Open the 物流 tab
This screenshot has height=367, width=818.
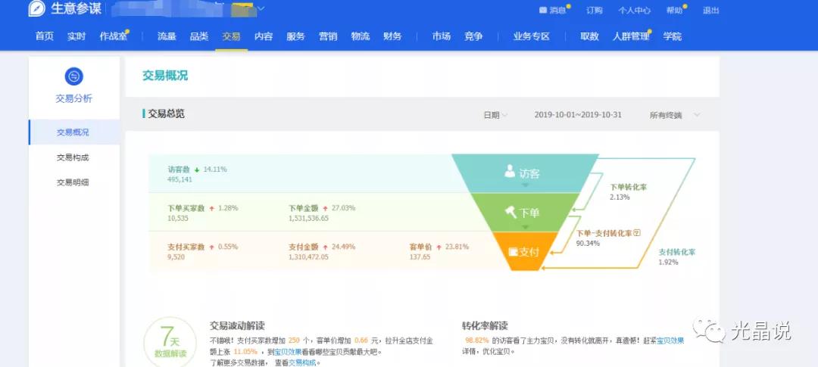tap(361, 36)
